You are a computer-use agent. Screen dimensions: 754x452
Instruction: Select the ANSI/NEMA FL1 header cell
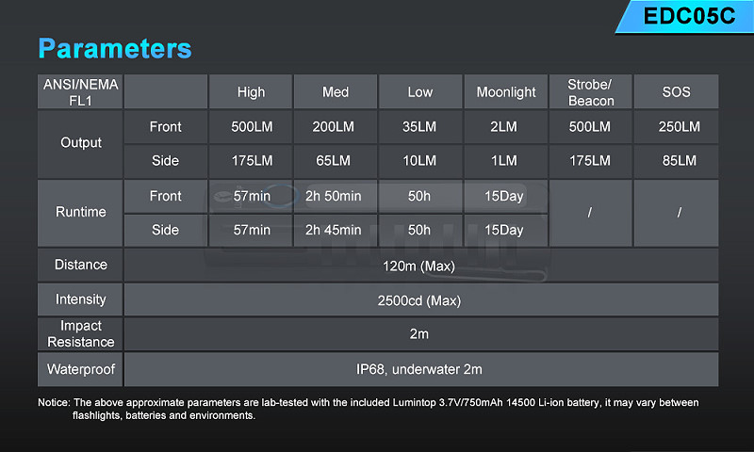(x=80, y=91)
